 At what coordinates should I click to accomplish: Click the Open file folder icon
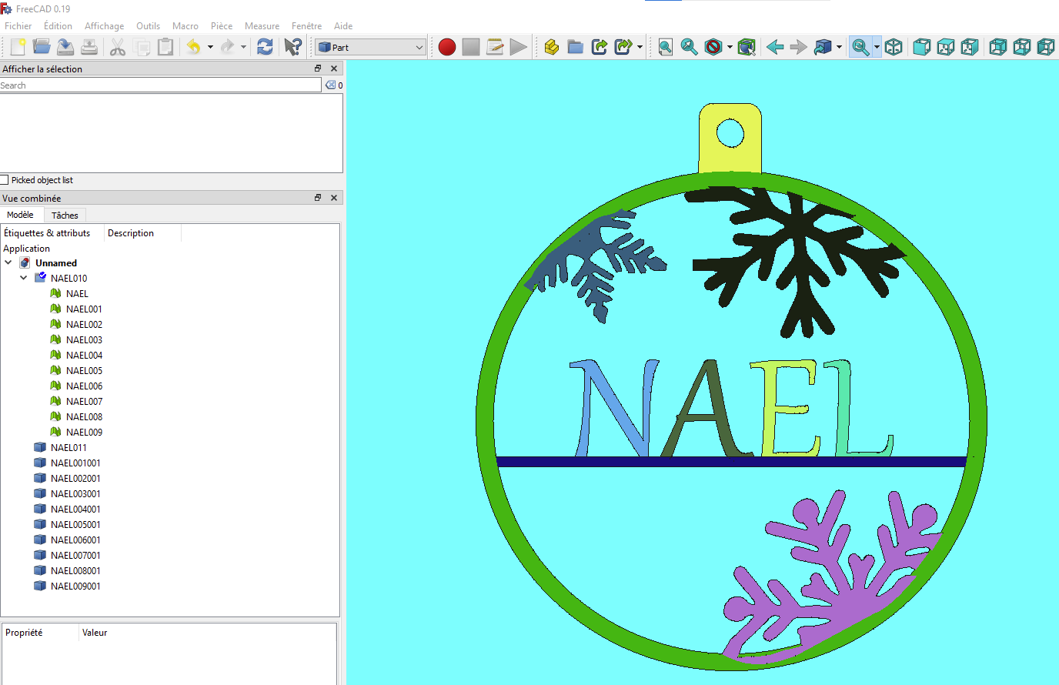click(42, 47)
